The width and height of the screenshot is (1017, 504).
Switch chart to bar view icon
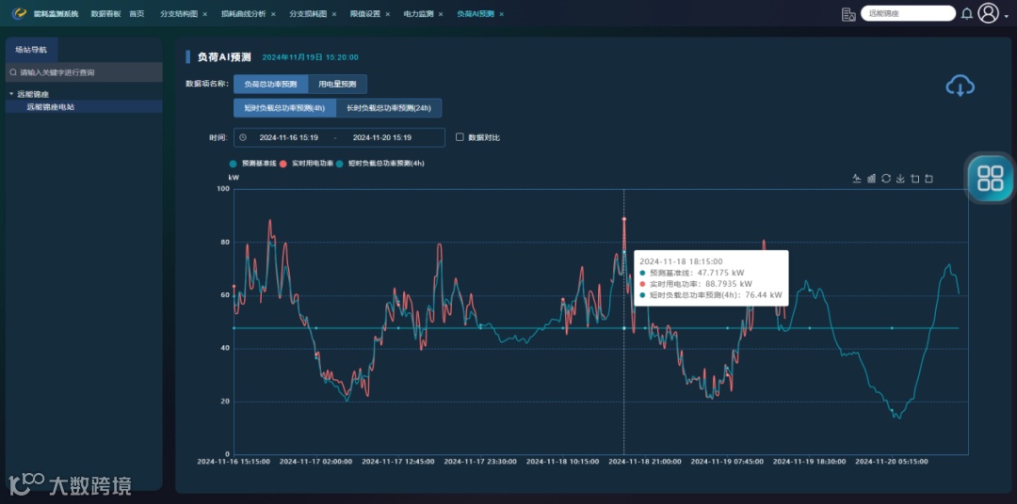[x=871, y=179]
